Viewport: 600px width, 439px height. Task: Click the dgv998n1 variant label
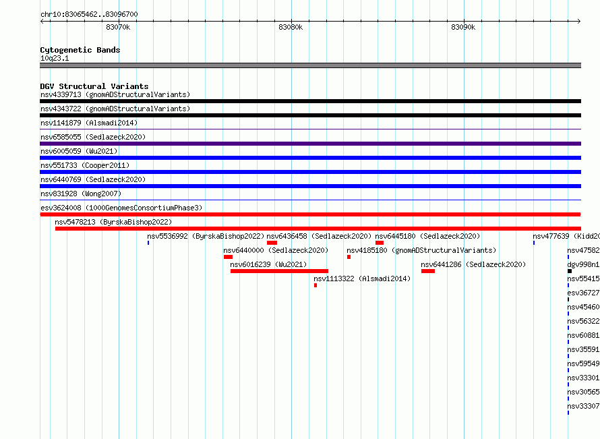[x=583, y=264]
